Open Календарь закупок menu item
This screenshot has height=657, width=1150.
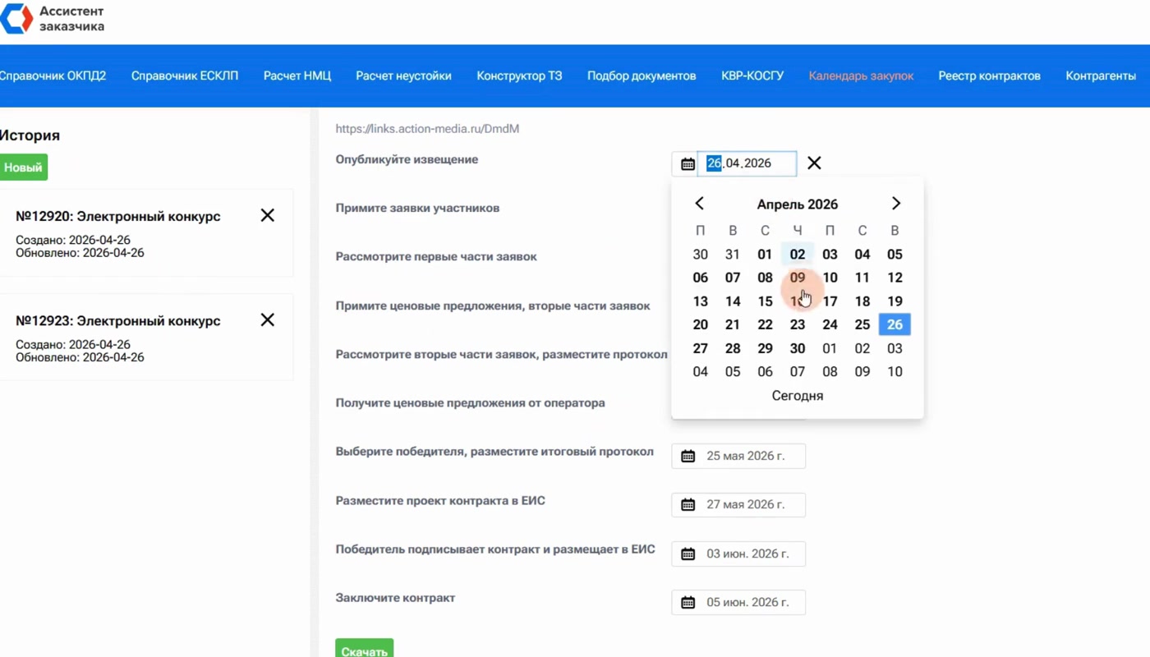861,76
